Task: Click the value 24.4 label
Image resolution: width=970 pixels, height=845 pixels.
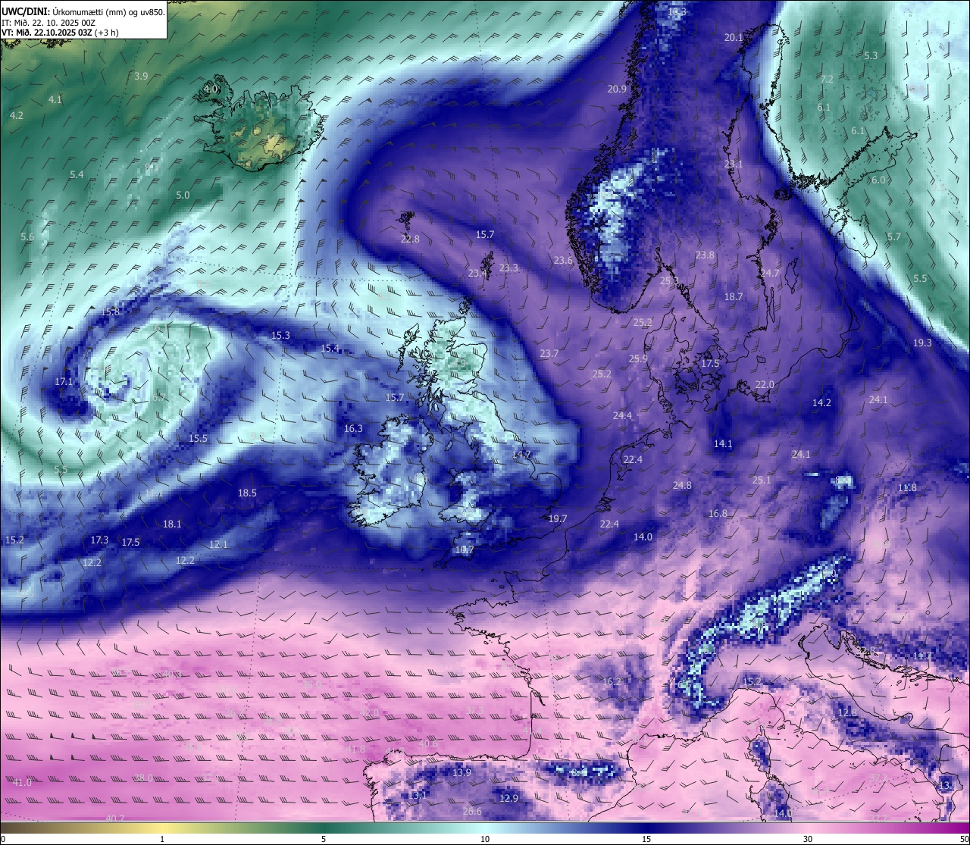Action: pyautogui.click(x=622, y=416)
